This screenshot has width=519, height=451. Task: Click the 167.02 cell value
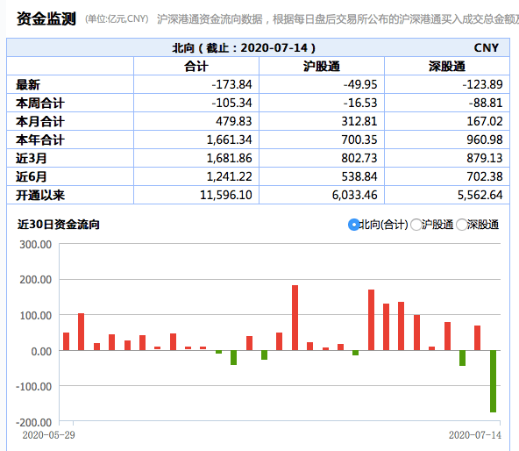click(485, 121)
